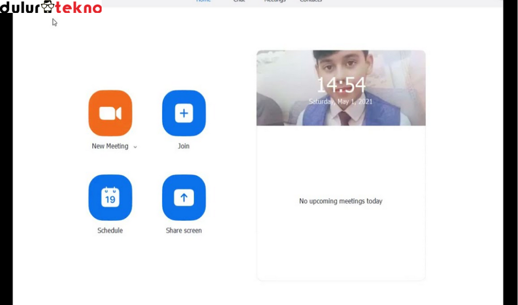Click the Share screen arrow icon
The width and height of the screenshot is (518, 305).
(184, 197)
